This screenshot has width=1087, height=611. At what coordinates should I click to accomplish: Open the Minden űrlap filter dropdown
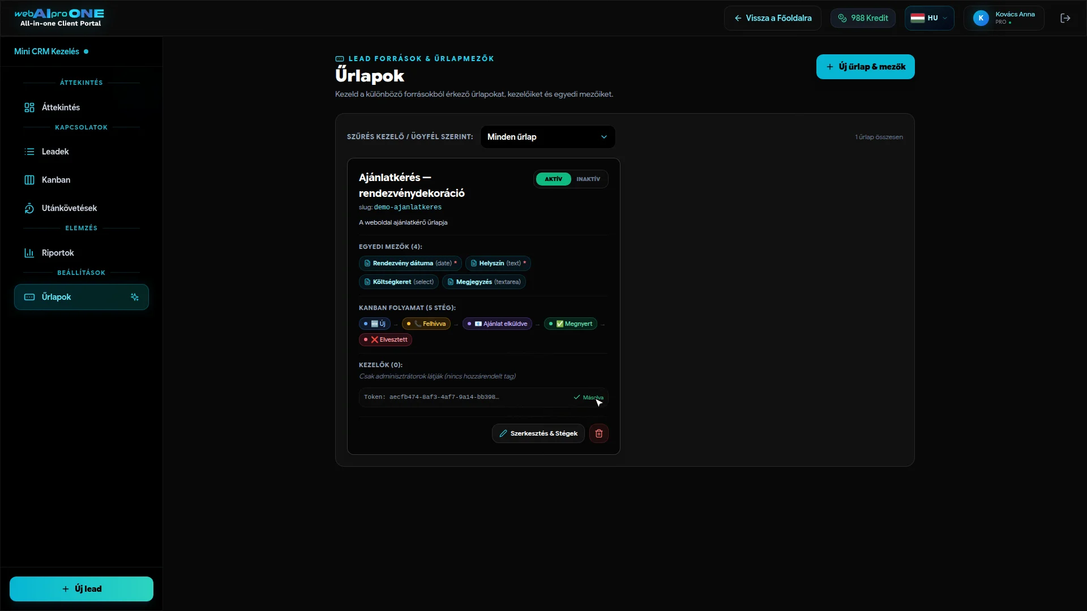pyautogui.click(x=547, y=137)
